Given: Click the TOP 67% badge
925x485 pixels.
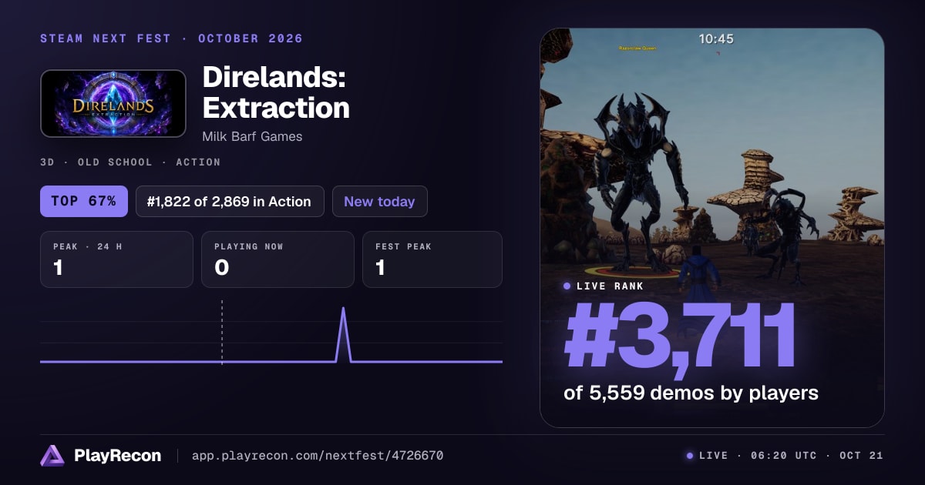Looking at the screenshot, I should pyautogui.click(x=84, y=201).
